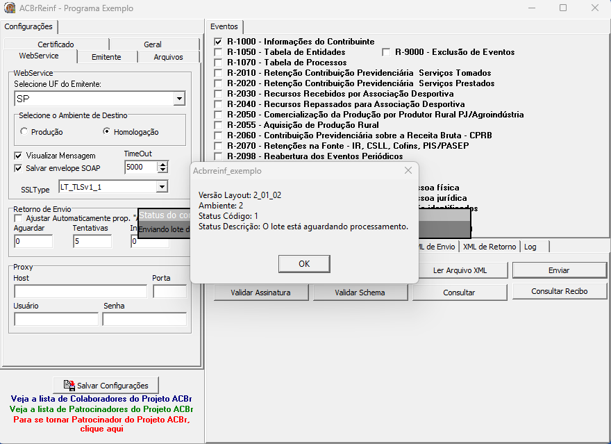Select Homologação environment radio button

pos(106,131)
